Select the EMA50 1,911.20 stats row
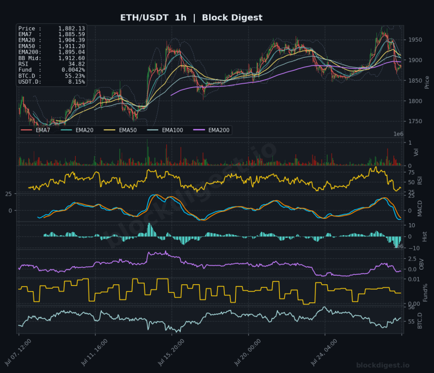434x373 pixels. pos(51,46)
